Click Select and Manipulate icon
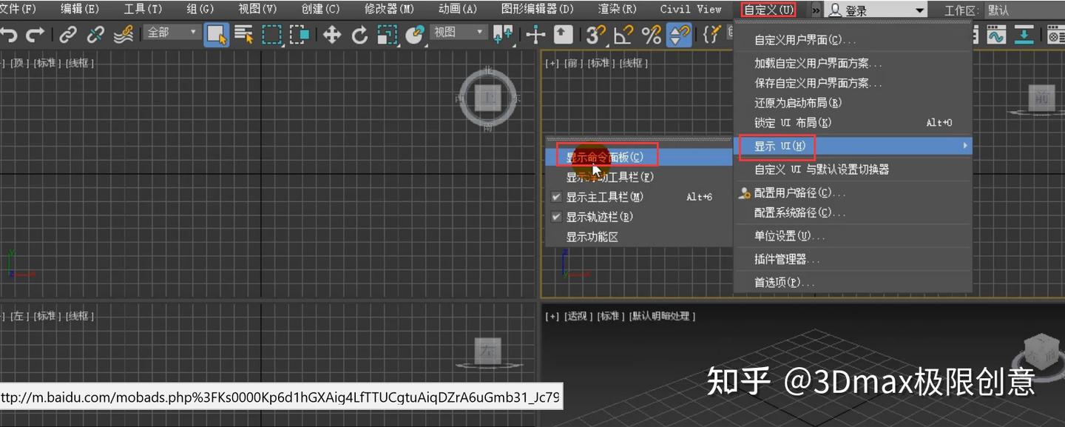The image size is (1065, 427). [x=535, y=34]
